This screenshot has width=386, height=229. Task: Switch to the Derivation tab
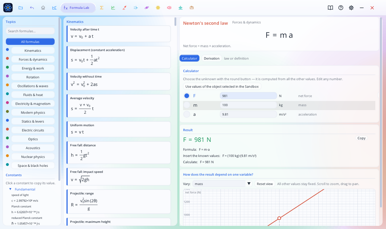coord(212,58)
